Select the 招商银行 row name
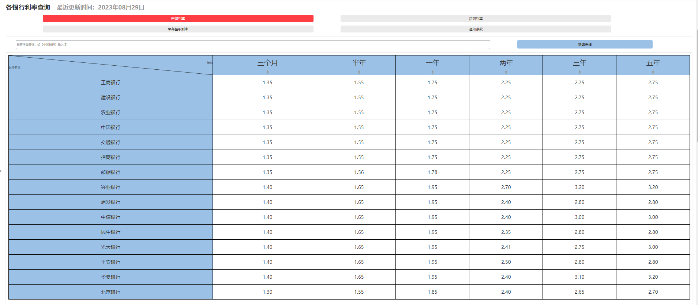698x305 pixels. pos(110,157)
